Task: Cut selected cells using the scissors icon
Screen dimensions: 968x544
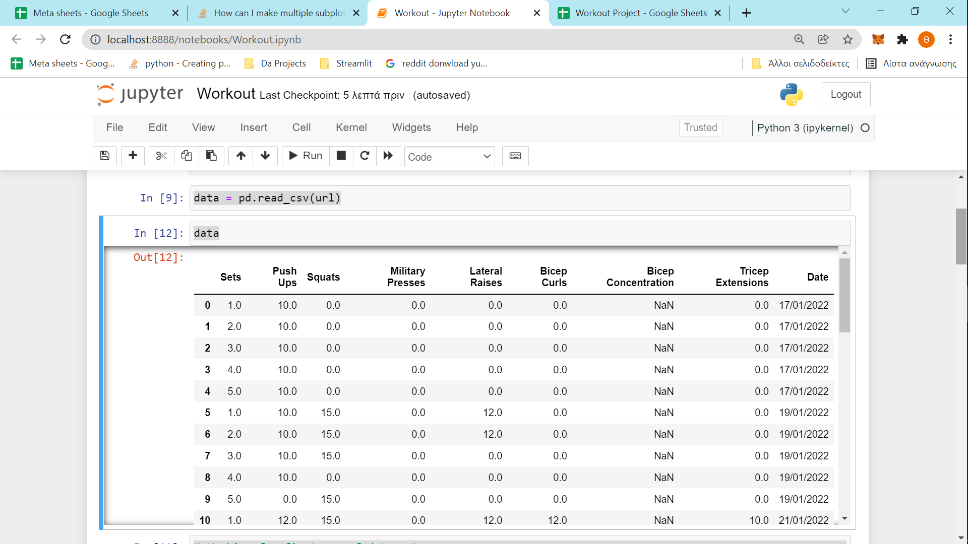Action: (x=161, y=156)
